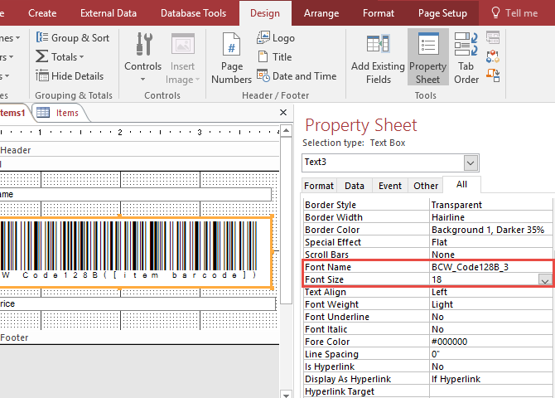Click the Special Effect value Flat

tap(490, 242)
